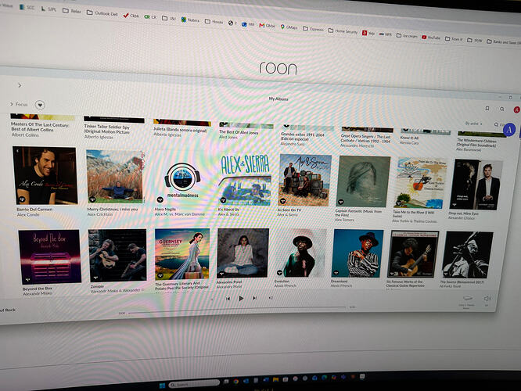Screen dimensions: 521x391
Task: Click the heart favorites filter icon
Action: (40, 105)
